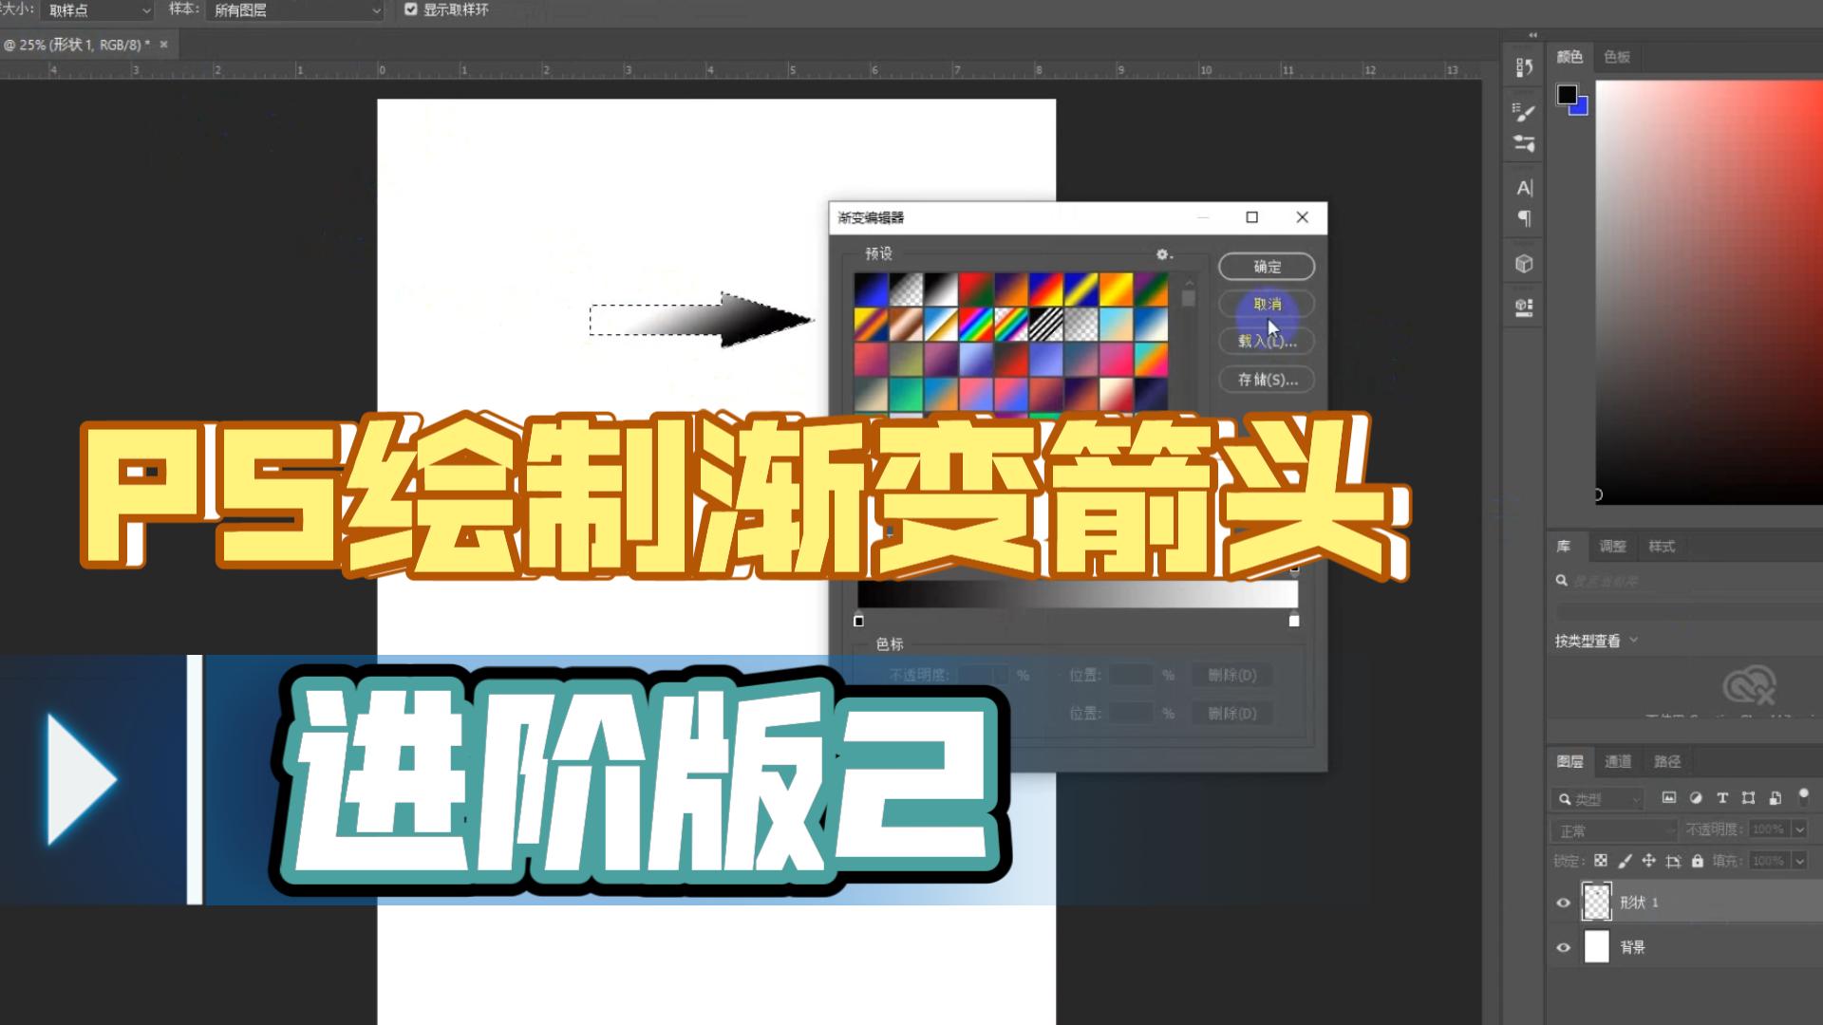The image size is (1823, 1025).
Task: Filter layers by pixel layer icon
Action: (1668, 798)
